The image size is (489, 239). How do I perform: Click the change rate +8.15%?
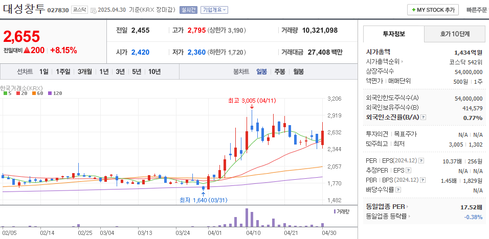click(x=63, y=50)
